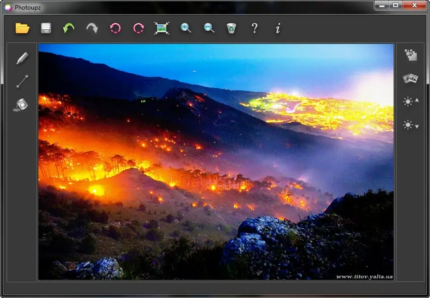This screenshot has height=298, width=430.
Task: Open help via question mark icon
Action: click(255, 28)
